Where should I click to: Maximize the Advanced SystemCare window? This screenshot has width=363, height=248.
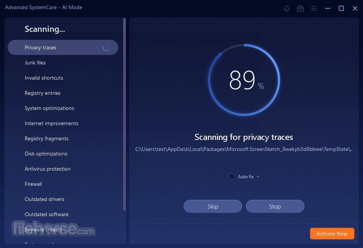[x=341, y=9]
